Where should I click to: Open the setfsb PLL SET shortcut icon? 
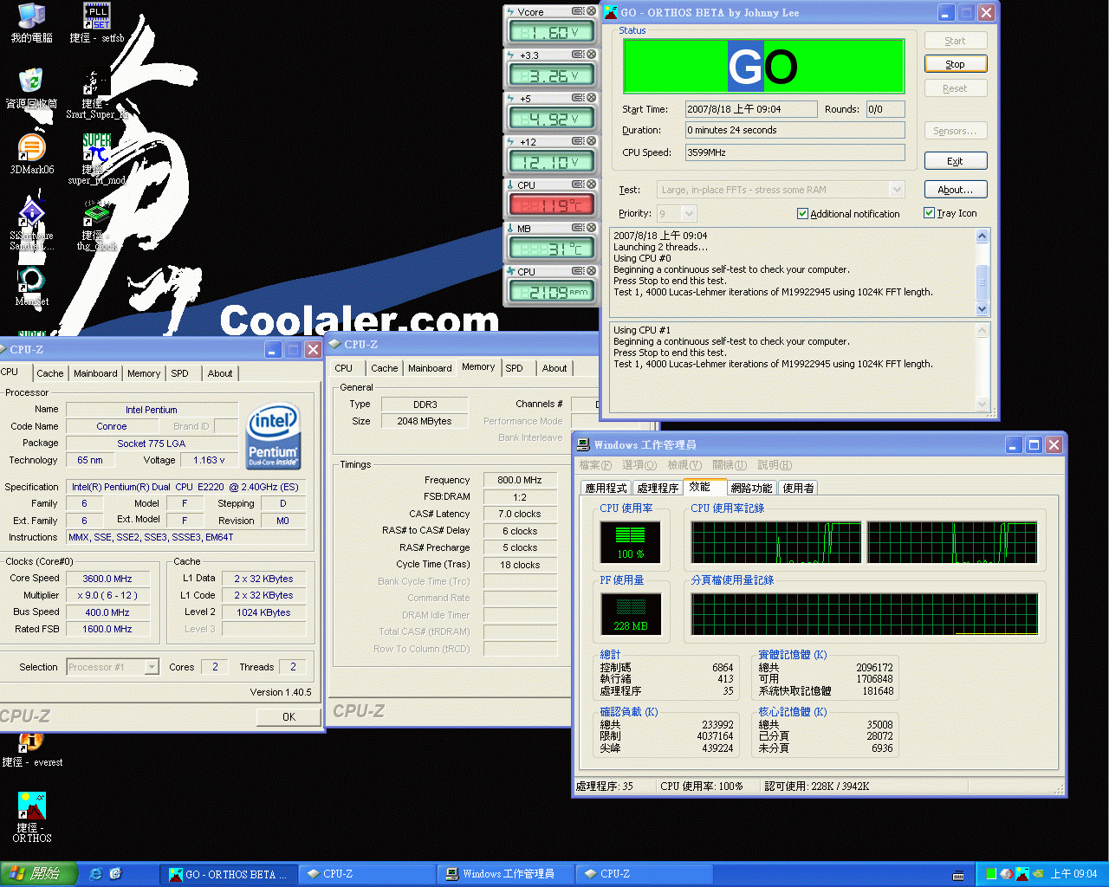point(97,16)
